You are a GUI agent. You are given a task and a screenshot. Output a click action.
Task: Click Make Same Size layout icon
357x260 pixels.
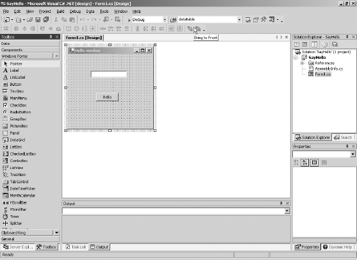92,29
